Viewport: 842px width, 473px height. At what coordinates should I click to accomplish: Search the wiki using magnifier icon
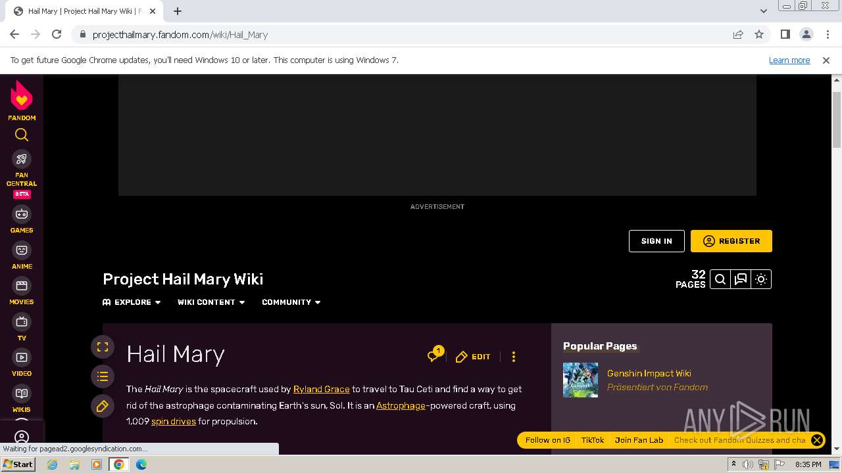(720, 279)
